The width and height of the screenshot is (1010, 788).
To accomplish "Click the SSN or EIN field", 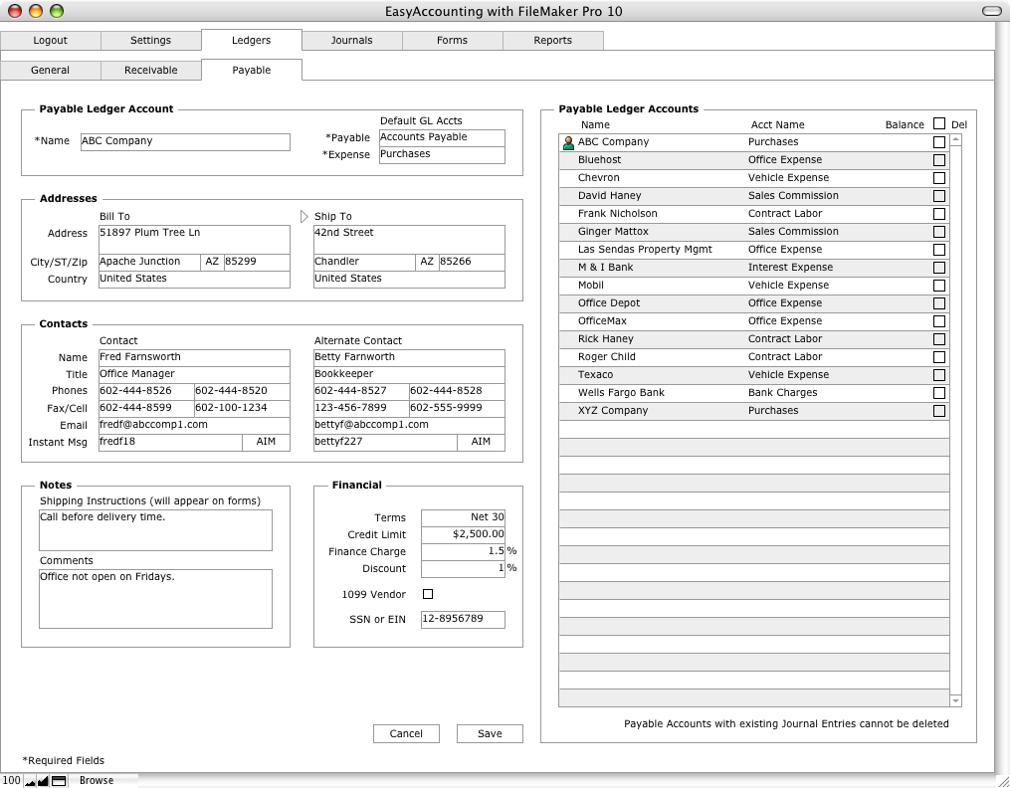I will [x=463, y=619].
